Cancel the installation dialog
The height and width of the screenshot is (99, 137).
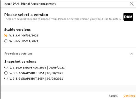click(113, 96)
